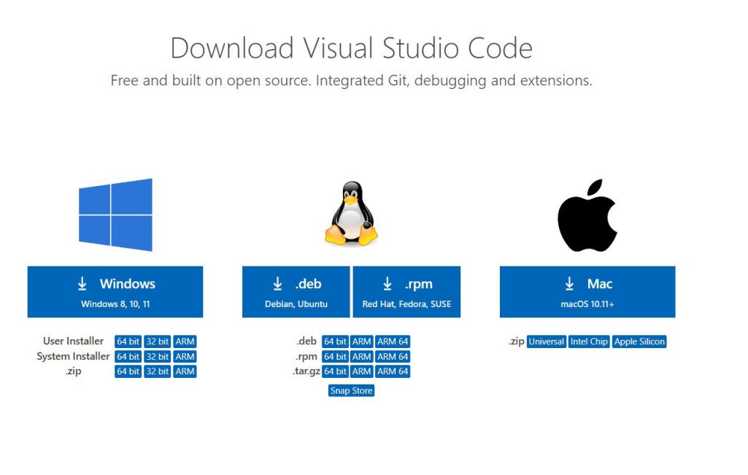Screen dimensions: 748x475
Task: Download the .rpm package for Red Hat
Action: (406, 292)
